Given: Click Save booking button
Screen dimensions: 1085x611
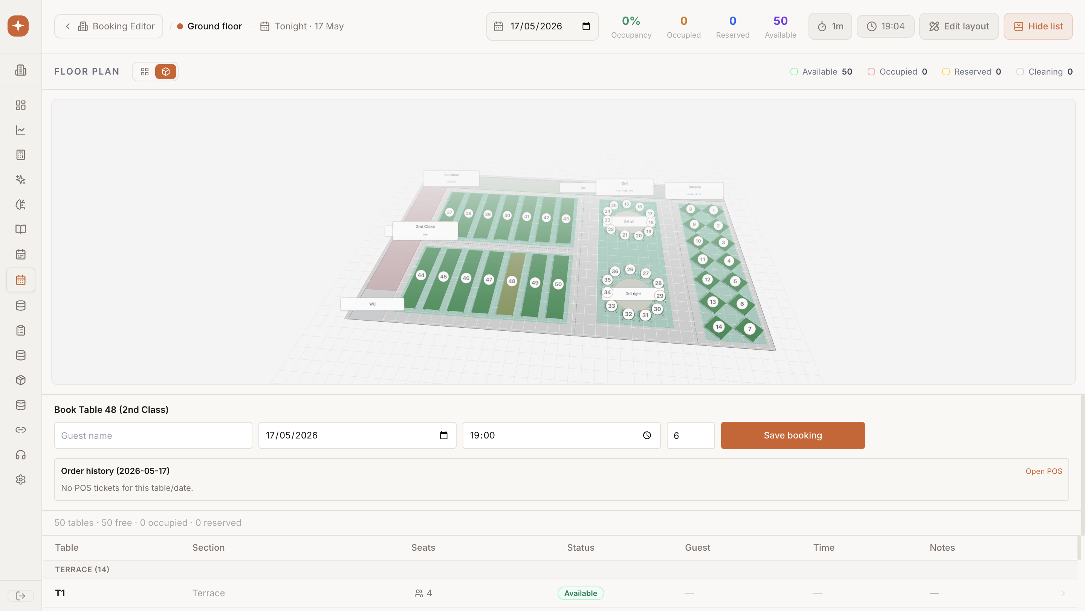Looking at the screenshot, I should tap(793, 435).
